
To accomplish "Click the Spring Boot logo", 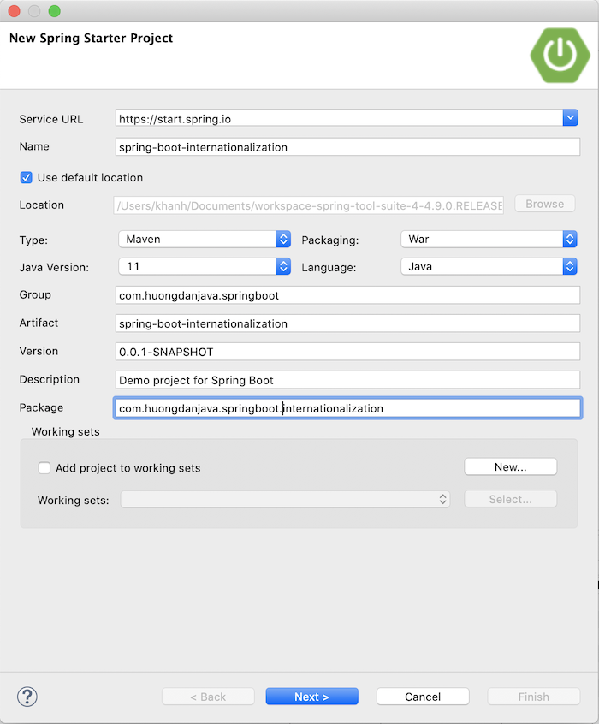I will [560, 56].
